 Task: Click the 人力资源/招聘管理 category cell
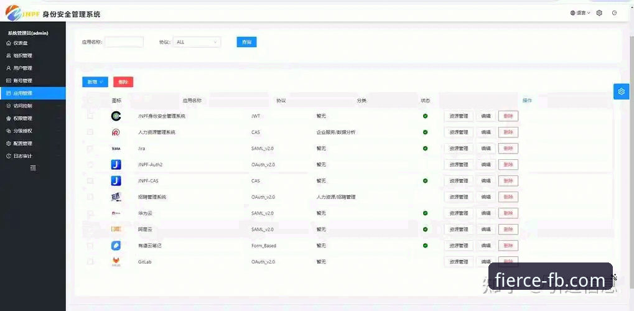(336, 197)
